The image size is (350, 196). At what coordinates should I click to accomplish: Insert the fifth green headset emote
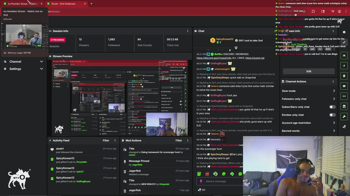click(232, 174)
